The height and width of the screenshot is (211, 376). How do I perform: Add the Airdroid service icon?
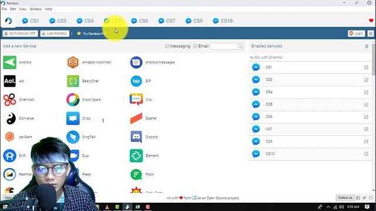tap(9, 62)
